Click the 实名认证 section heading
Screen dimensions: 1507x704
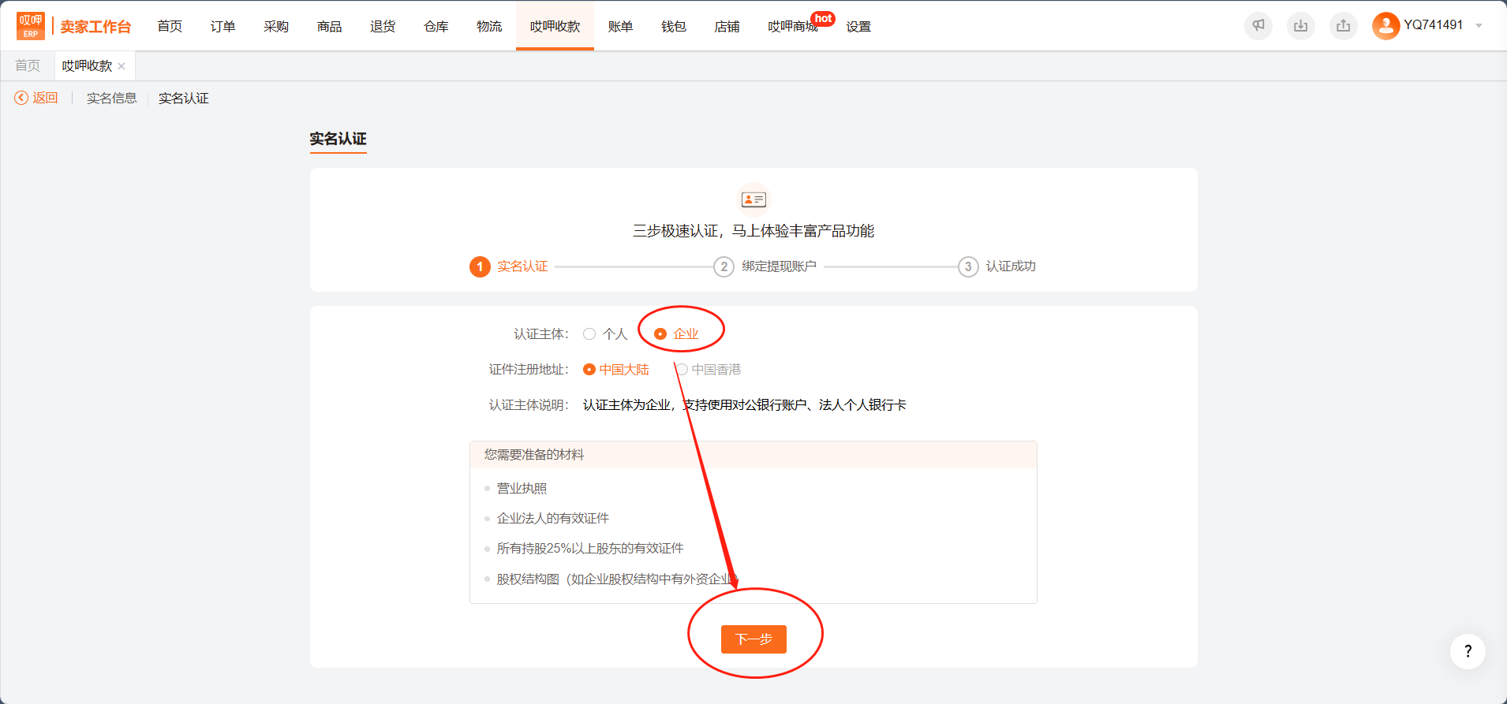tap(338, 139)
